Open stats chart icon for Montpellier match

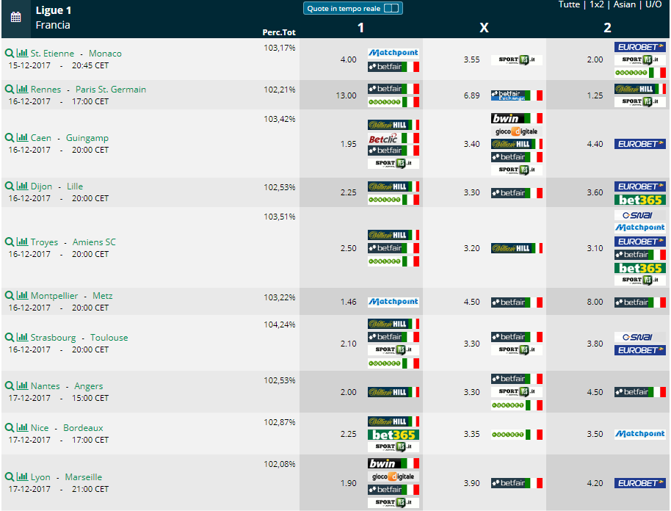click(22, 295)
